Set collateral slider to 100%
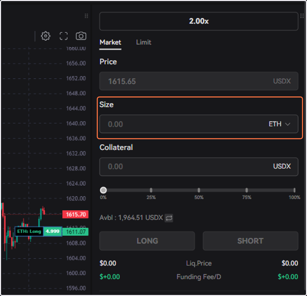Image resolution: width=307 pixels, height=296 pixels. tap(294, 190)
